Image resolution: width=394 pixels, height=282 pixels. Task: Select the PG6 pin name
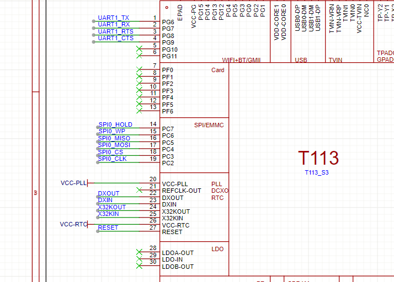coord(168,22)
